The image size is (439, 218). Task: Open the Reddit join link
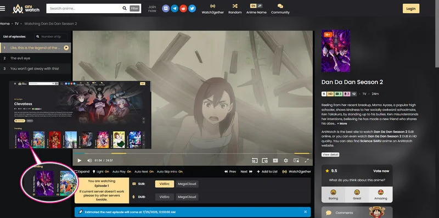pos(183,8)
